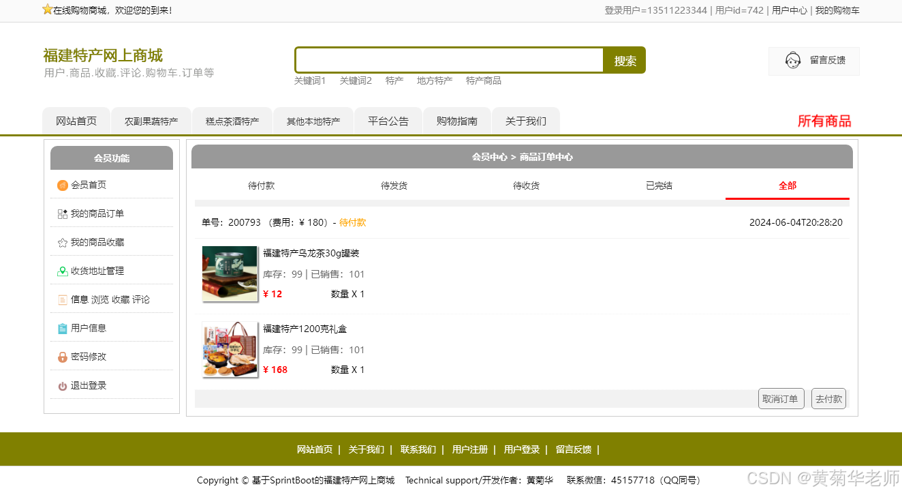This screenshot has height=493, width=902.
Task: Select the 全部 orders tab
Action: (x=788, y=185)
